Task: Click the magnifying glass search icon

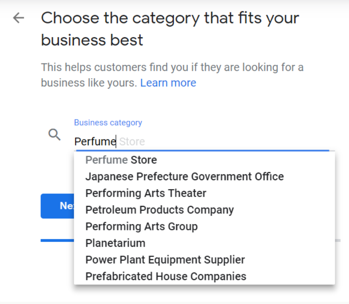Action: [55, 135]
